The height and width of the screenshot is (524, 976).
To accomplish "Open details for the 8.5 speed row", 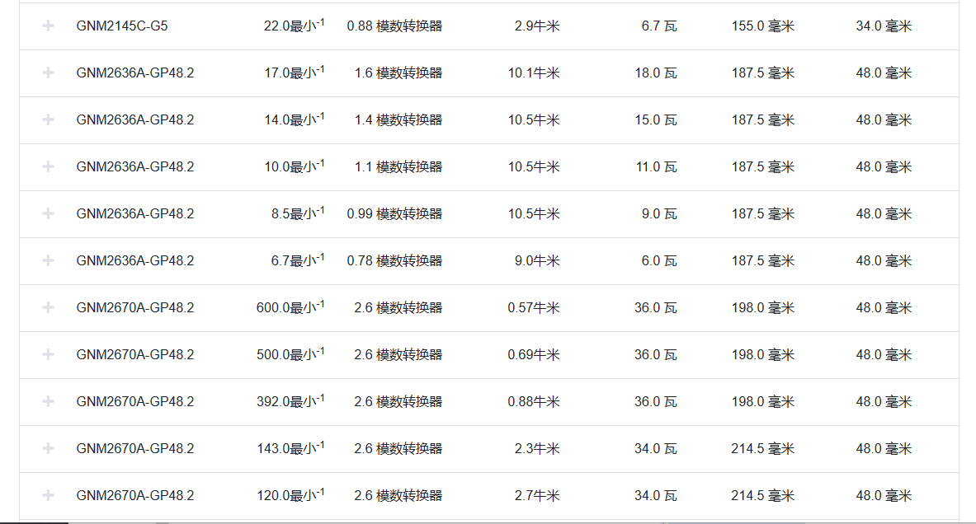I will tap(48, 214).
